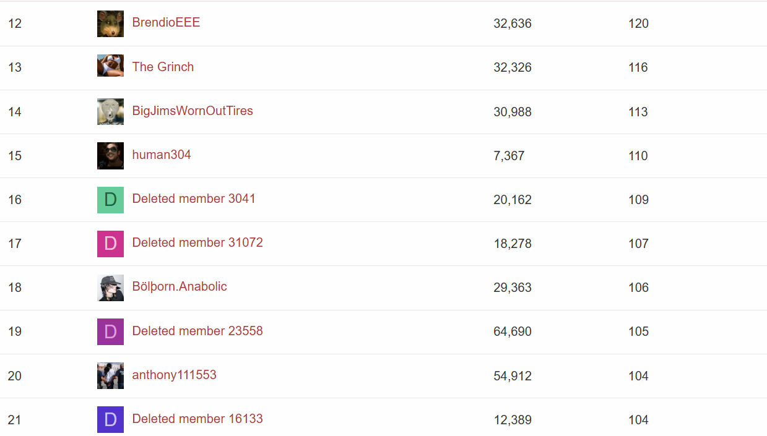Select the human304 username
This screenshot has width=767, height=436.
(162, 155)
